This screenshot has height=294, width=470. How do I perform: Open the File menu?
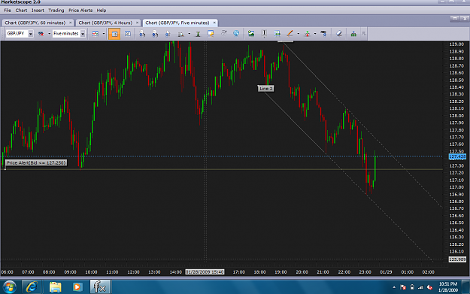point(8,11)
